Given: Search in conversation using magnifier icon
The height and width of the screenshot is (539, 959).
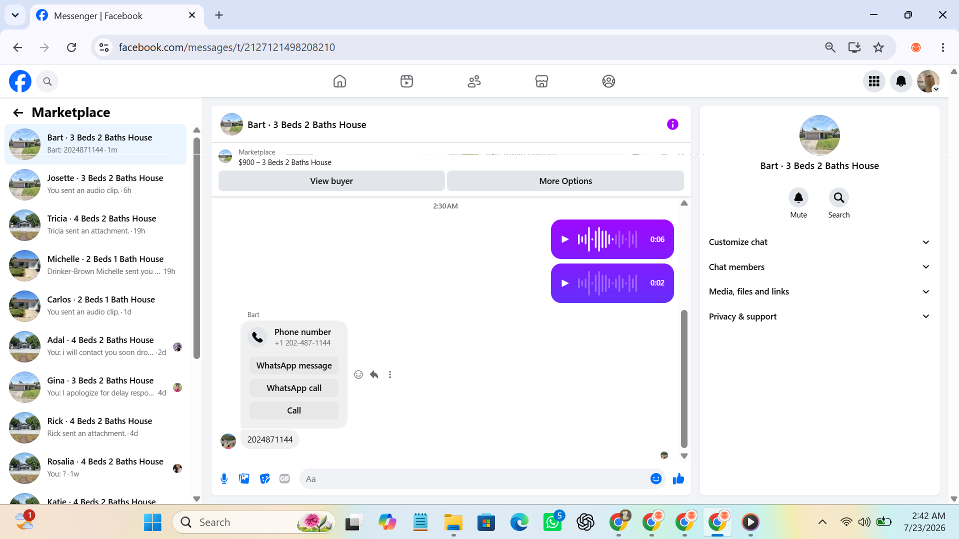Looking at the screenshot, I should (x=839, y=198).
